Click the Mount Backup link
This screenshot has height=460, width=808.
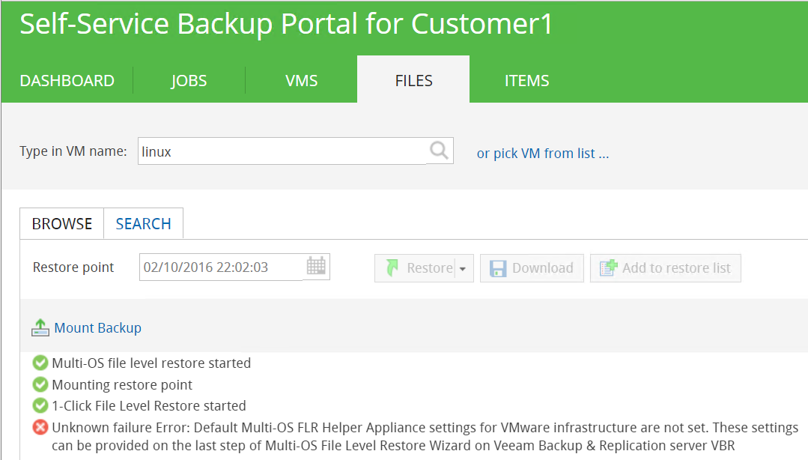98,328
